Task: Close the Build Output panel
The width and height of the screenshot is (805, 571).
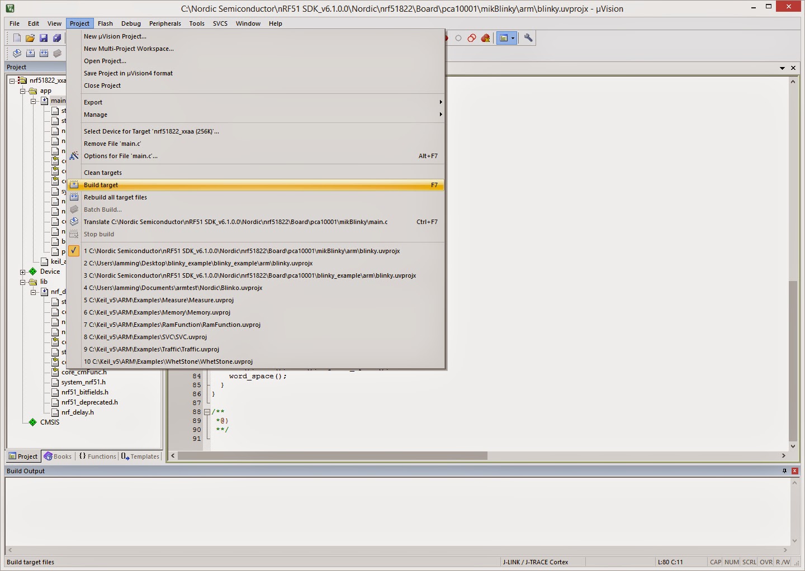Action: (x=794, y=471)
